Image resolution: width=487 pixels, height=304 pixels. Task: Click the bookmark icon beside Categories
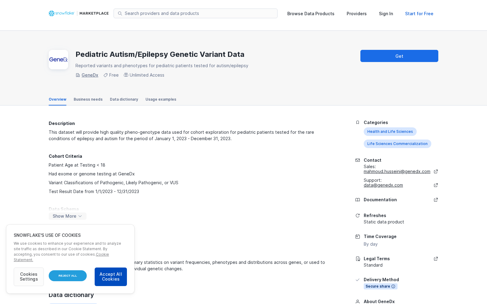pyautogui.click(x=358, y=123)
